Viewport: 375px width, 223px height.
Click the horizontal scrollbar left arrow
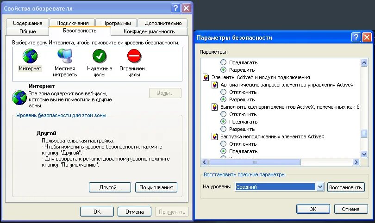(x=204, y=162)
